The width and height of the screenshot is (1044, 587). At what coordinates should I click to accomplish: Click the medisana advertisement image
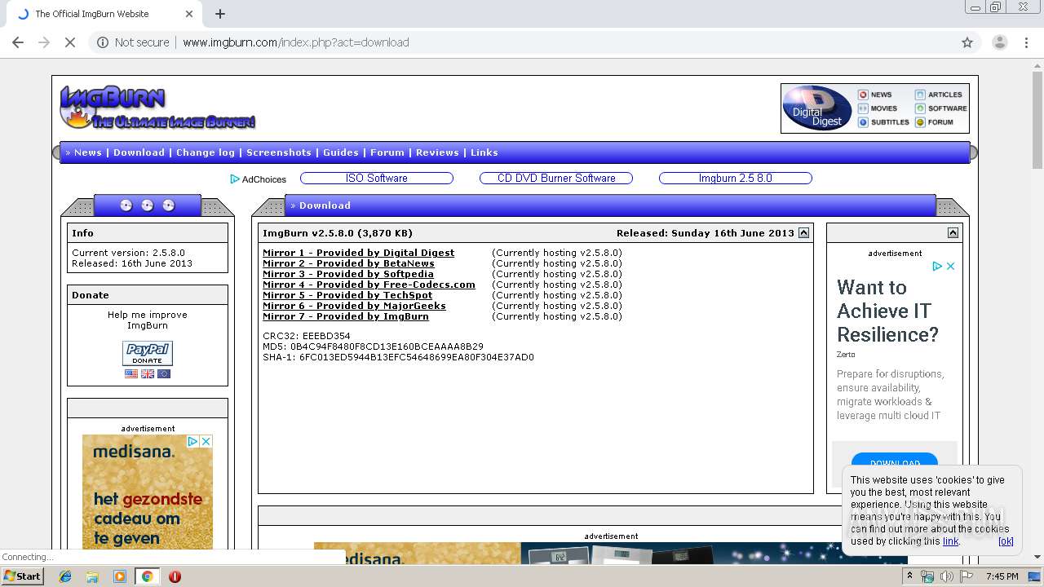(x=148, y=492)
